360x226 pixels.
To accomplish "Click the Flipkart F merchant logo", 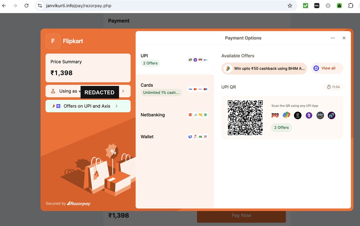I will (x=53, y=41).
